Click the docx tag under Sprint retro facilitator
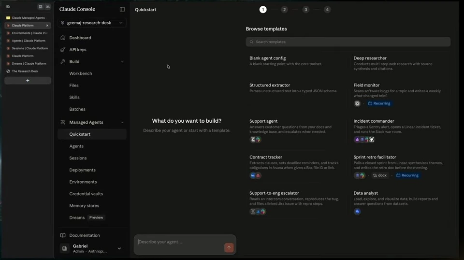The width and height of the screenshot is (464, 260). tap(380, 175)
